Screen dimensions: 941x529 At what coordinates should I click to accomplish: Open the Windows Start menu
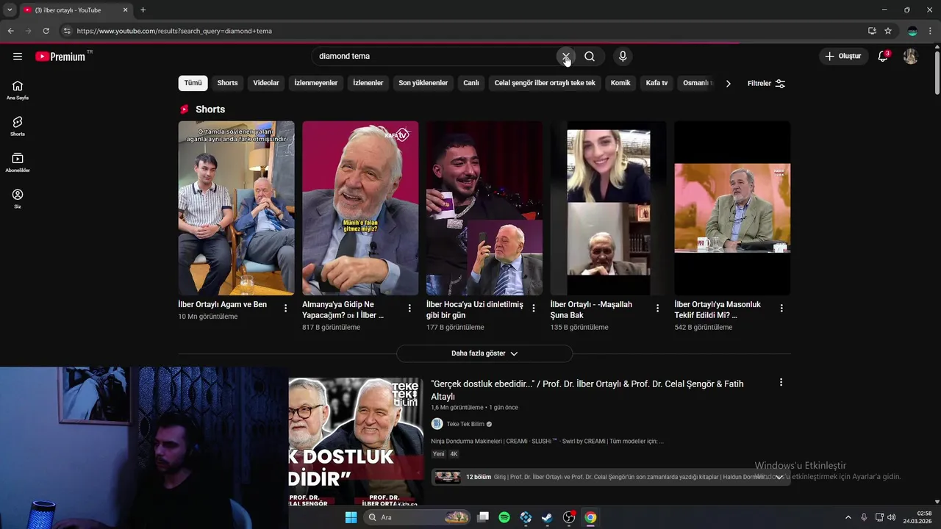point(351,517)
